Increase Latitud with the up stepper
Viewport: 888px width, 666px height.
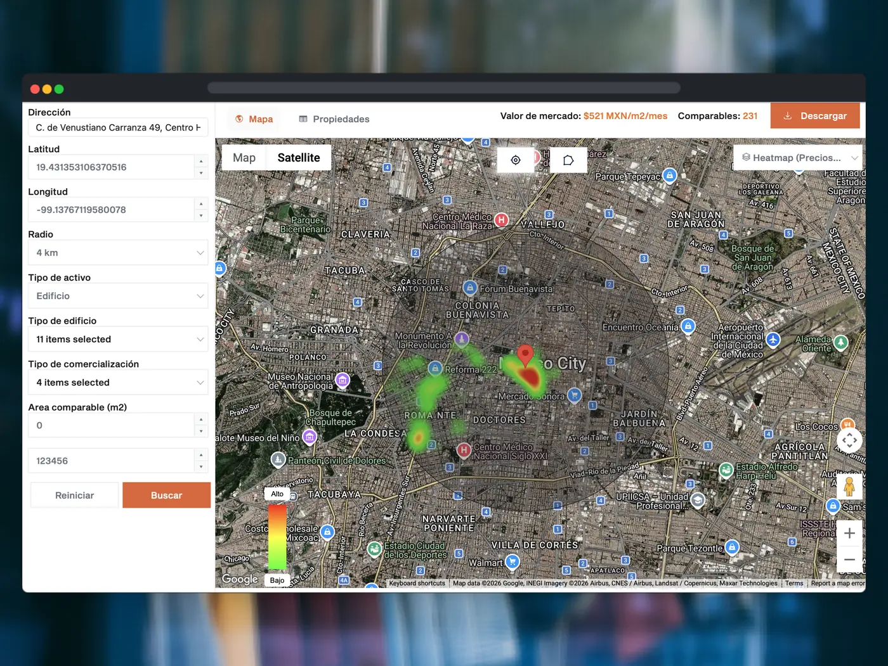[201, 161]
